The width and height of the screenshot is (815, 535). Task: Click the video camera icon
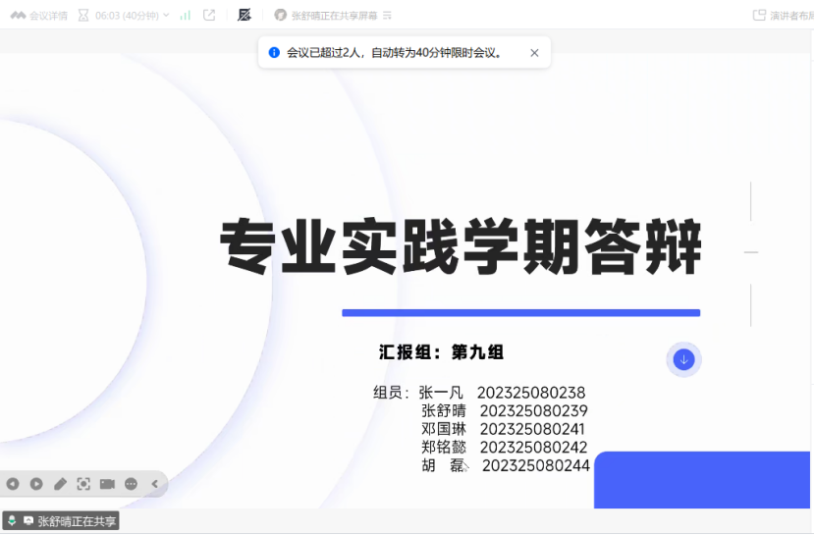pyautogui.click(x=107, y=484)
